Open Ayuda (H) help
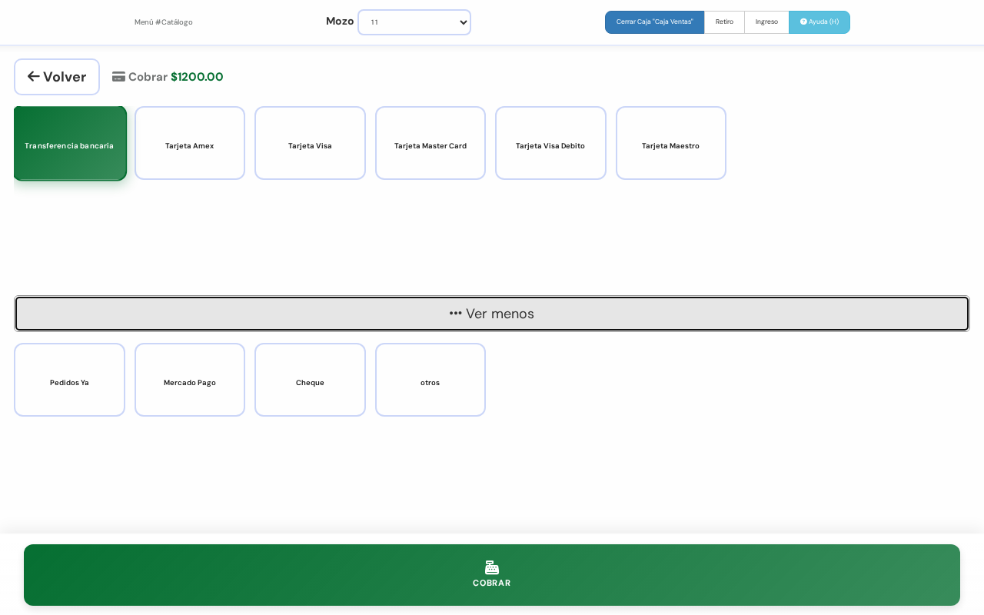Image resolution: width=984 pixels, height=615 pixels. pyautogui.click(x=819, y=22)
